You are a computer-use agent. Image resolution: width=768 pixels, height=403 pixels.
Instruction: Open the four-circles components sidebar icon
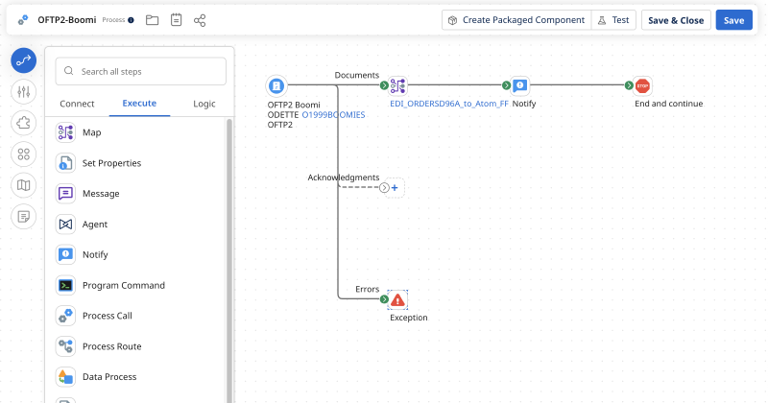point(23,154)
